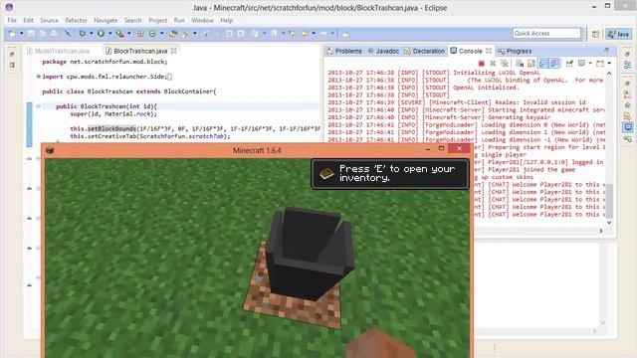Viewport: 637px width, 358px height.
Task: Open Debug configurations dropdown arrow
Action: pyautogui.click(x=91, y=34)
